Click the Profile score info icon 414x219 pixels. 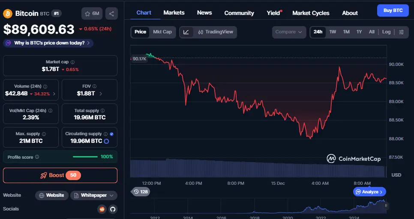click(x=37, y=157)
